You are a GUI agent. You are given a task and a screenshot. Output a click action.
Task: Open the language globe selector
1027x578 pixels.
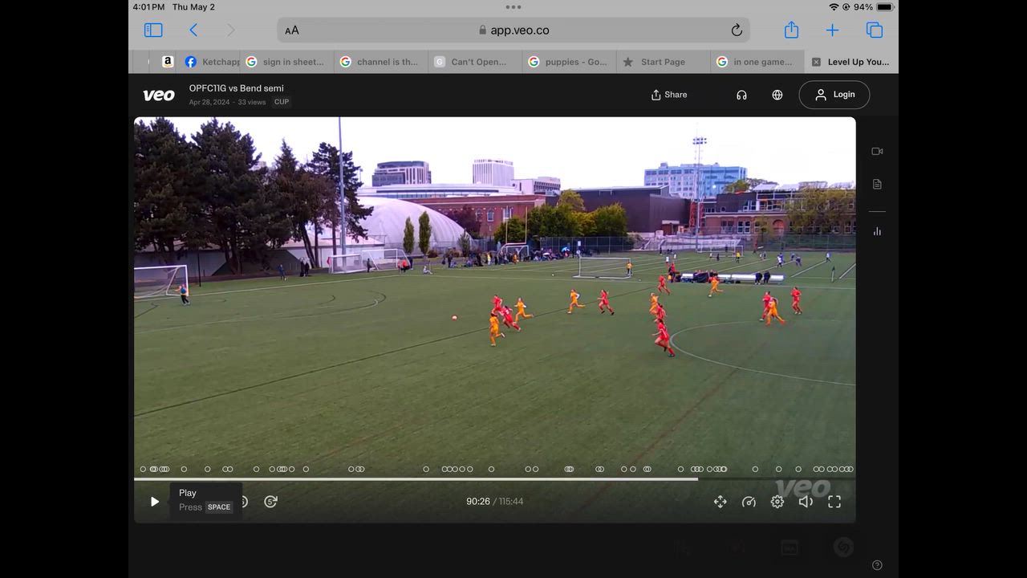(x=777, y=95)
